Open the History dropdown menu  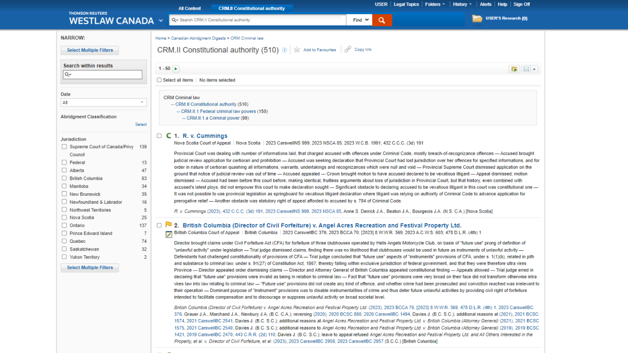[460, 4]
